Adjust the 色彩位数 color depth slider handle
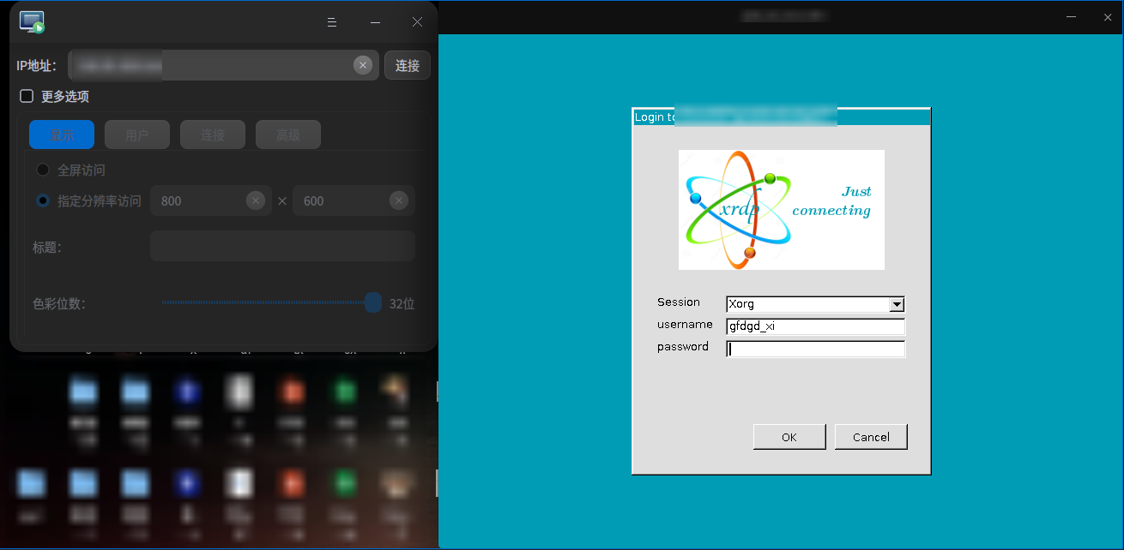Screen dimensions: 1124x550 pyautogui.click(x=373, y=302)
